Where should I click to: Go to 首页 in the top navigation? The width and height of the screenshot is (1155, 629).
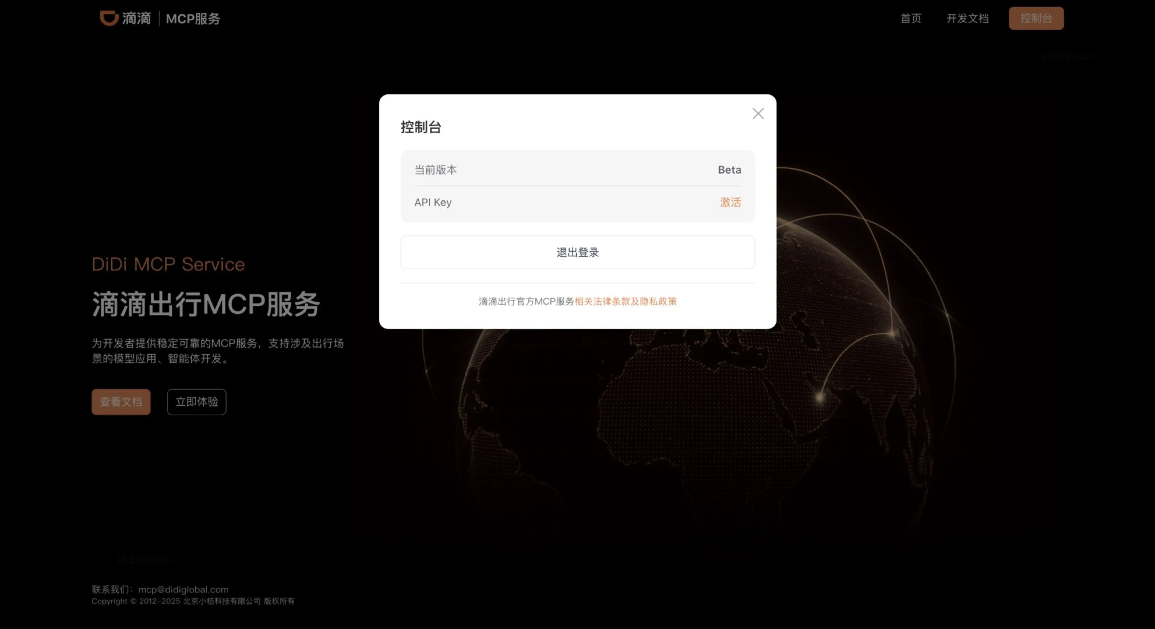(911, 18)
